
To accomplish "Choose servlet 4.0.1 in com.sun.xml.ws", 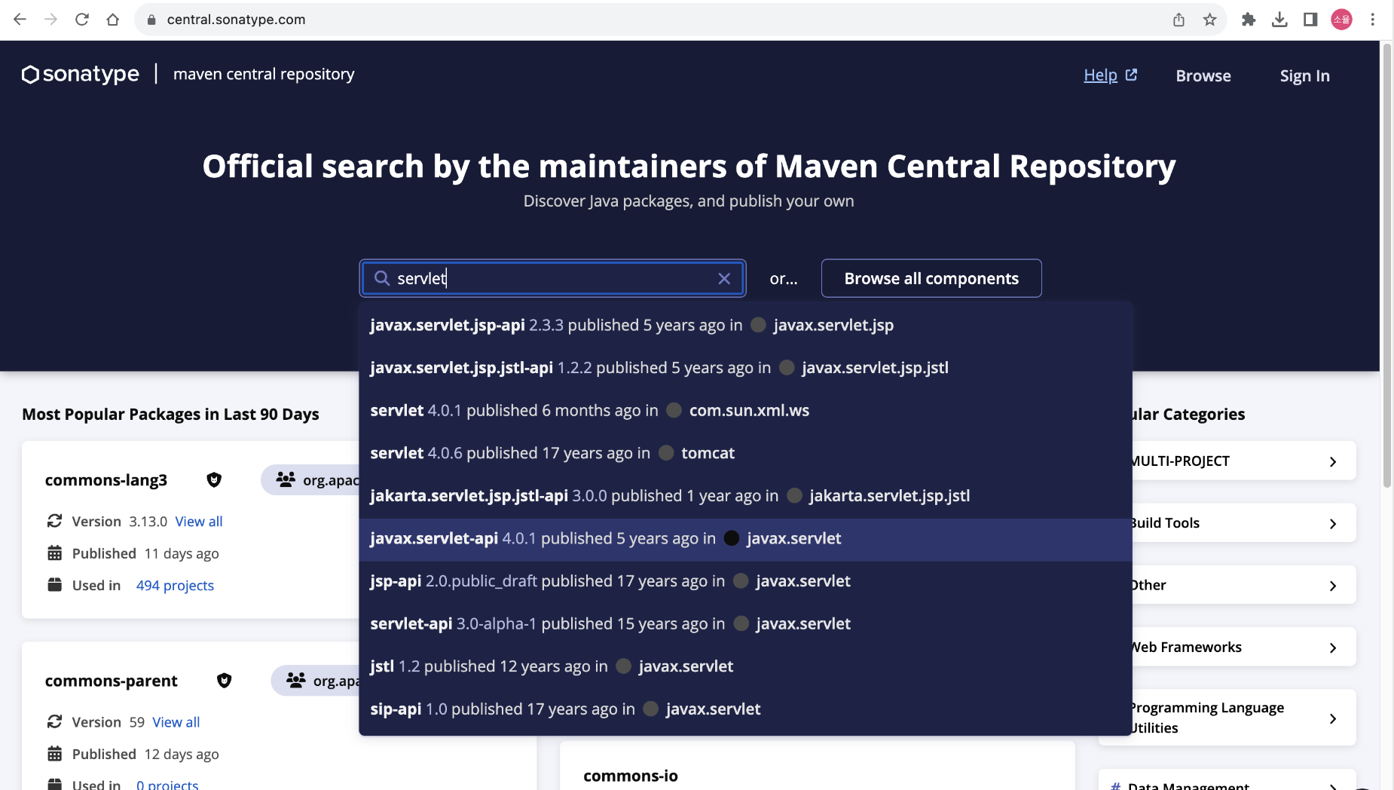I will 745,410.
